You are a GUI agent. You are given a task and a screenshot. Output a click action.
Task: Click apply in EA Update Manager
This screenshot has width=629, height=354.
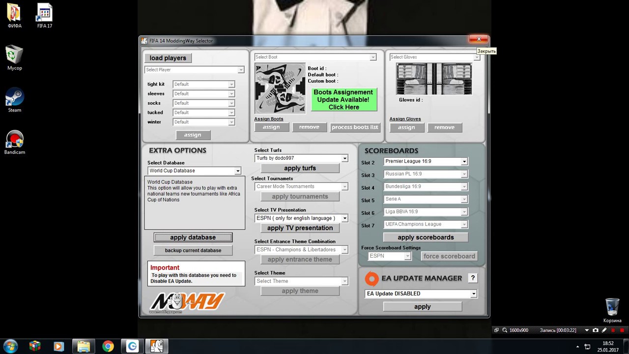coord(422,307)
